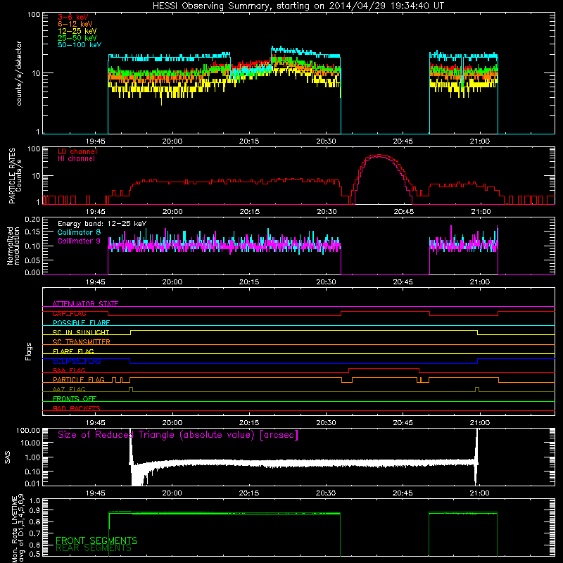
Task: Select the Collimator 8 legend label
Action: (79, 232)
